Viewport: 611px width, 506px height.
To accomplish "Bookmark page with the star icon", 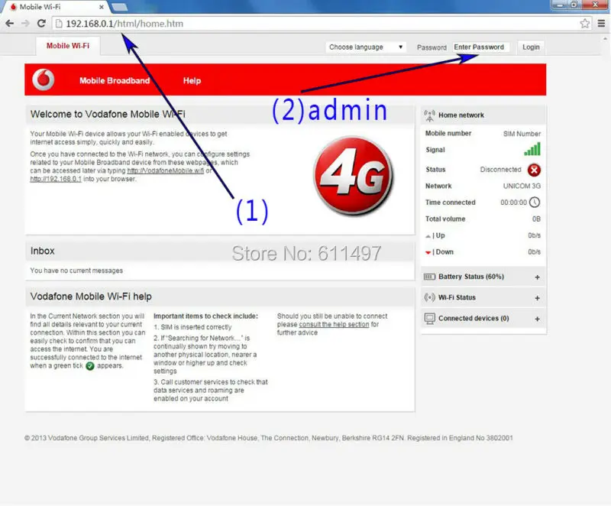I will 584,24.
